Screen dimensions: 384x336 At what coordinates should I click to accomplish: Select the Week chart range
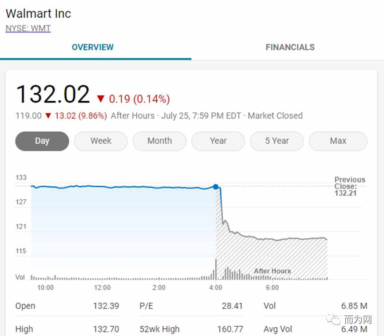tap(101, 141)
